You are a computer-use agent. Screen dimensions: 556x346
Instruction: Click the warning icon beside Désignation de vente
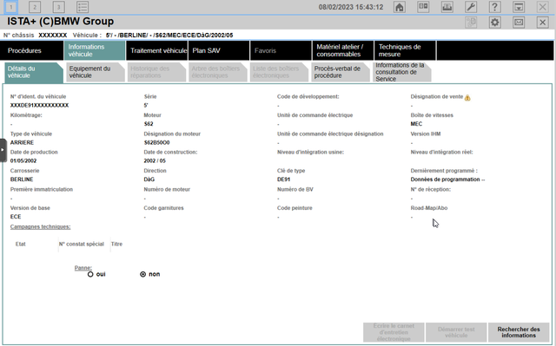click(x=467, y=98)
